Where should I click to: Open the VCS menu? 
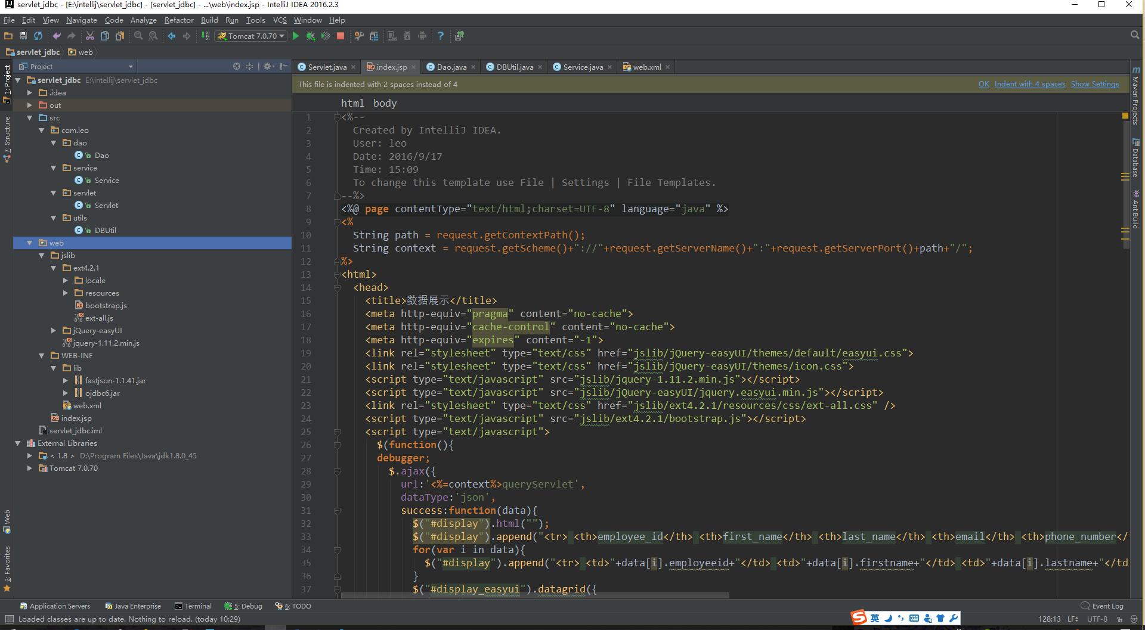pos(280,20)
